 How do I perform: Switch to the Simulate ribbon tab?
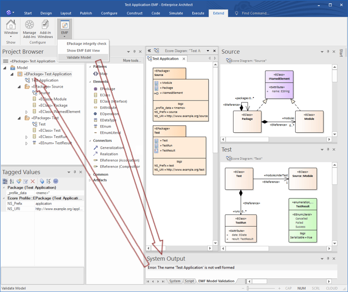tap(176, 13)
